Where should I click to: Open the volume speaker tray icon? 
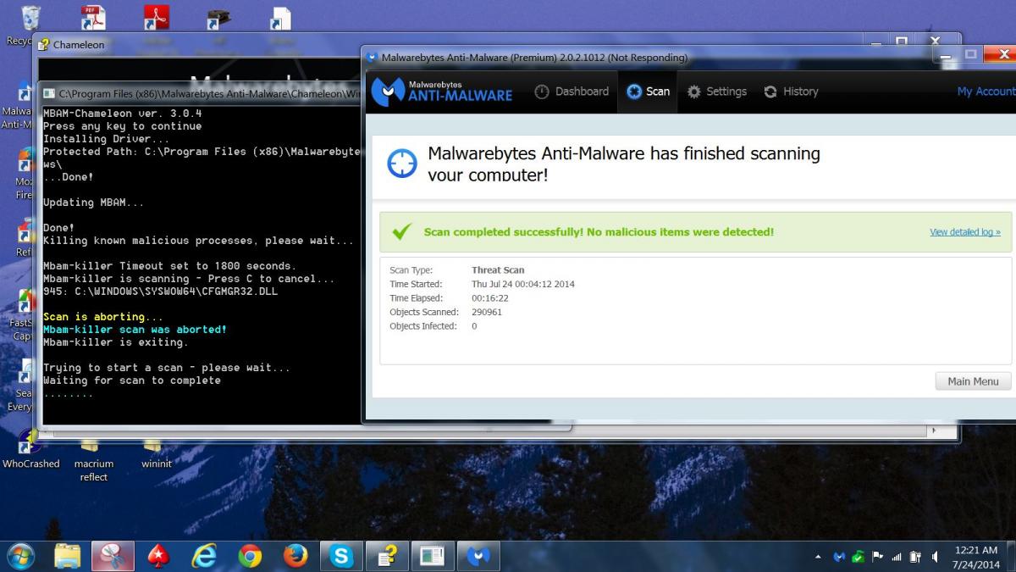click(x=935, y=557)
